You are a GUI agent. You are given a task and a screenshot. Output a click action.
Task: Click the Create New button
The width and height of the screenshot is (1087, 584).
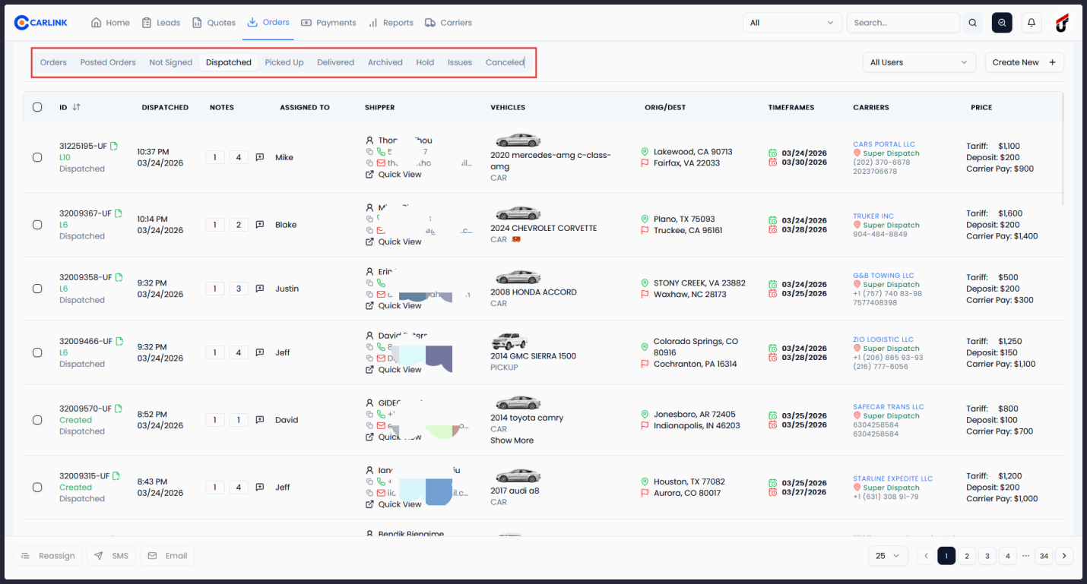click(x=1024, y=62)
